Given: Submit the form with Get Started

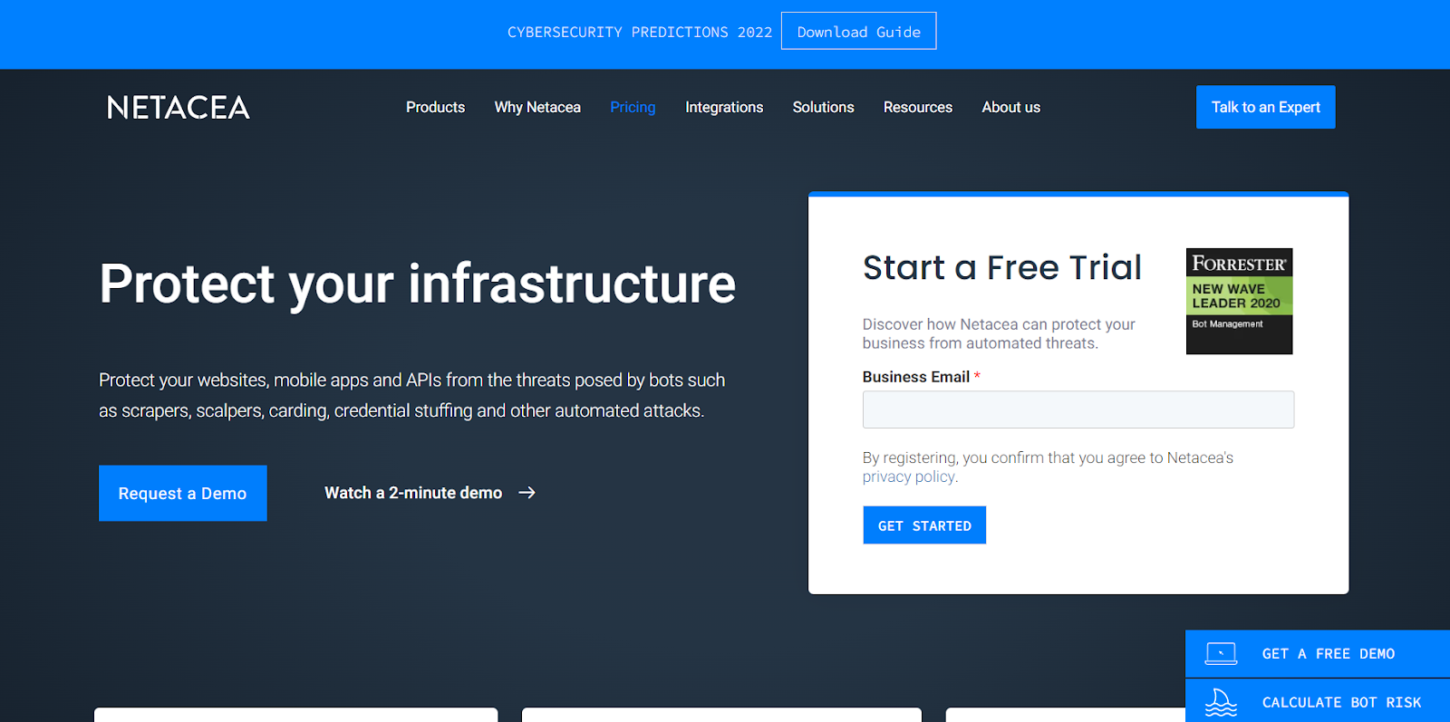Looking at the screenshot, I should tap(924, 525).
